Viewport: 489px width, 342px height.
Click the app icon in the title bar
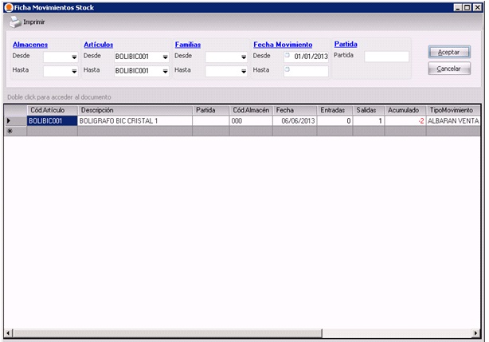tap(8, 6)
